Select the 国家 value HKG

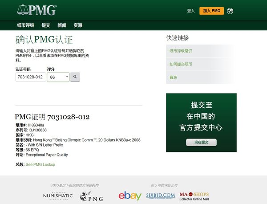tap(30, 135)
